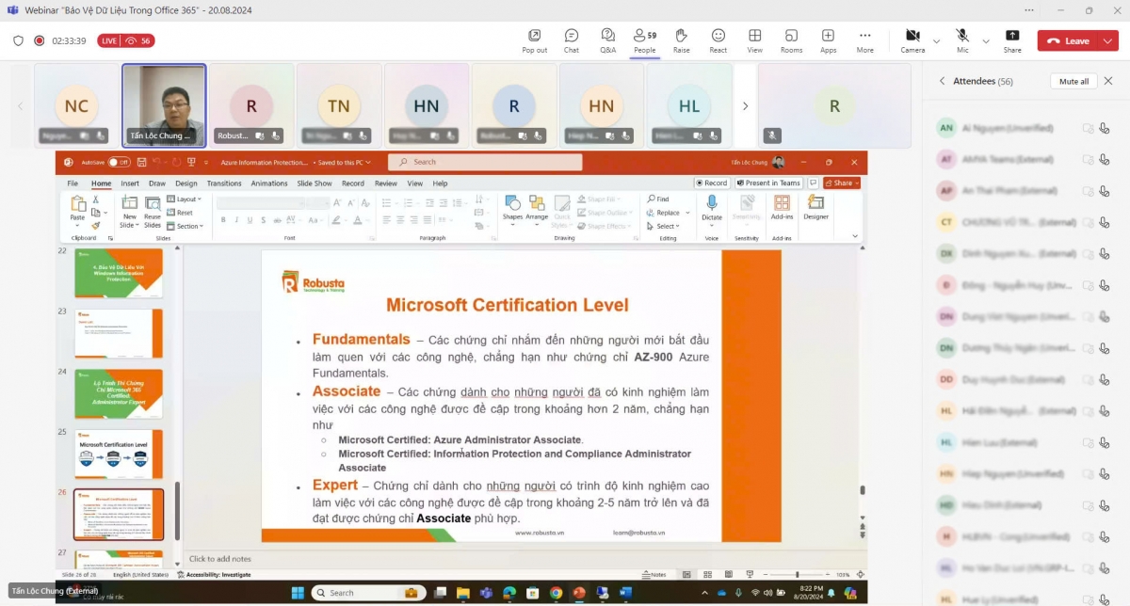Screen dimensions: 1130x606
Task: Collapse the PowerPoint ribbon chevron
Action: (x=855, y=236)
